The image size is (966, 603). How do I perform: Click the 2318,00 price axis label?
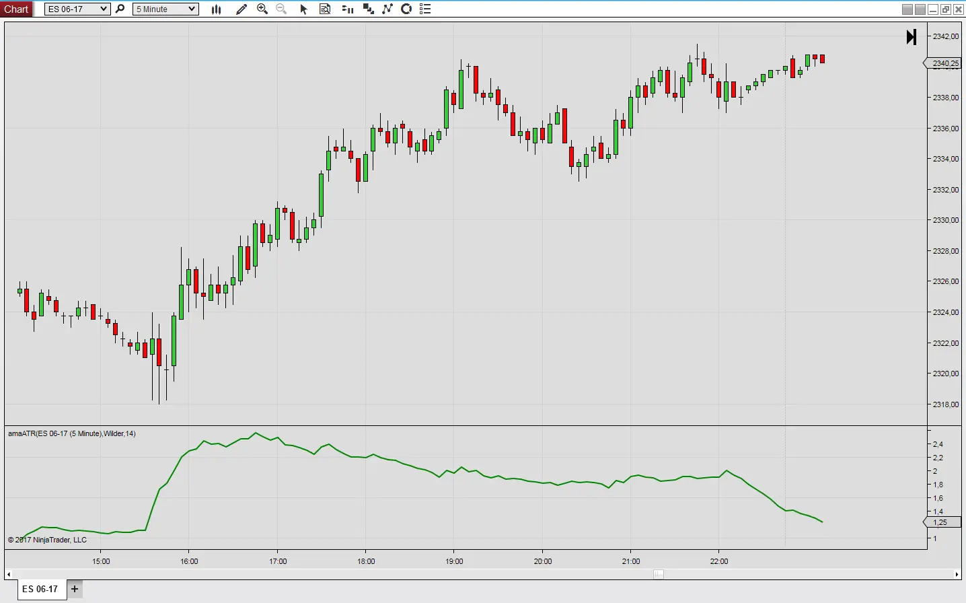(x=946, y=404)
